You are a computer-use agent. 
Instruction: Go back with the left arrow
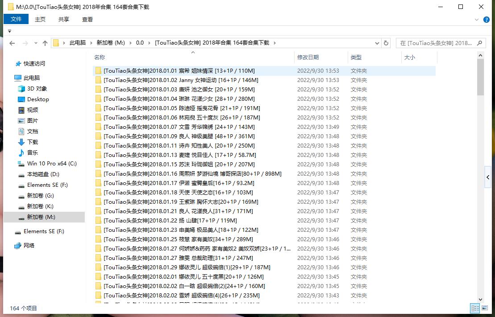click(x=12, y=43)
